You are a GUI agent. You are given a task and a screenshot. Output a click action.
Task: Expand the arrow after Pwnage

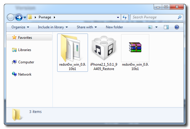55,17
